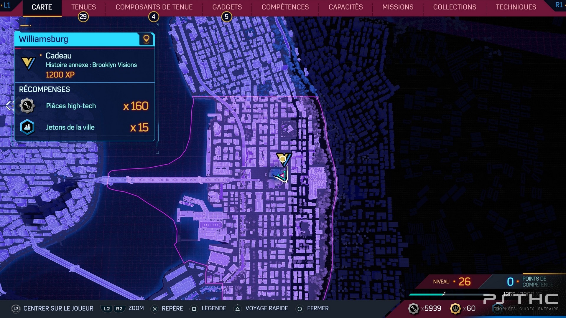This screenshot has height=318, width=566.
Task: Click FERMER to close map
Action: [318, 308]
